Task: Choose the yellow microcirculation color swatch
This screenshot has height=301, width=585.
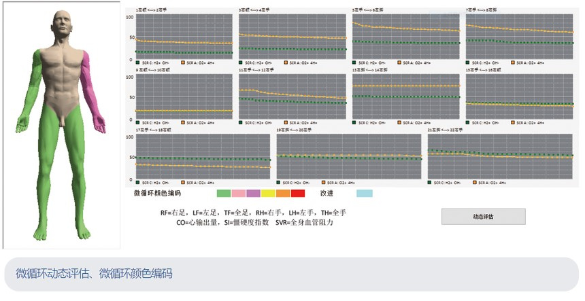Action: tap(268, 194)
